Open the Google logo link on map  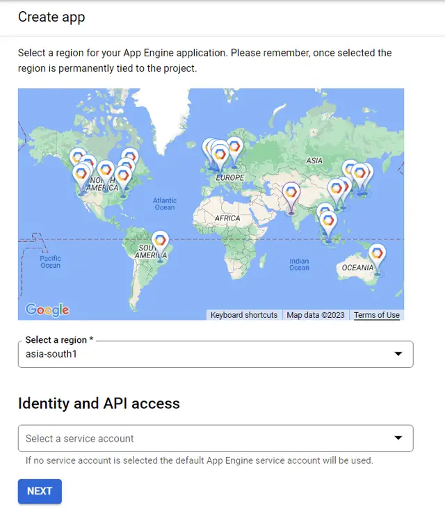47,310
